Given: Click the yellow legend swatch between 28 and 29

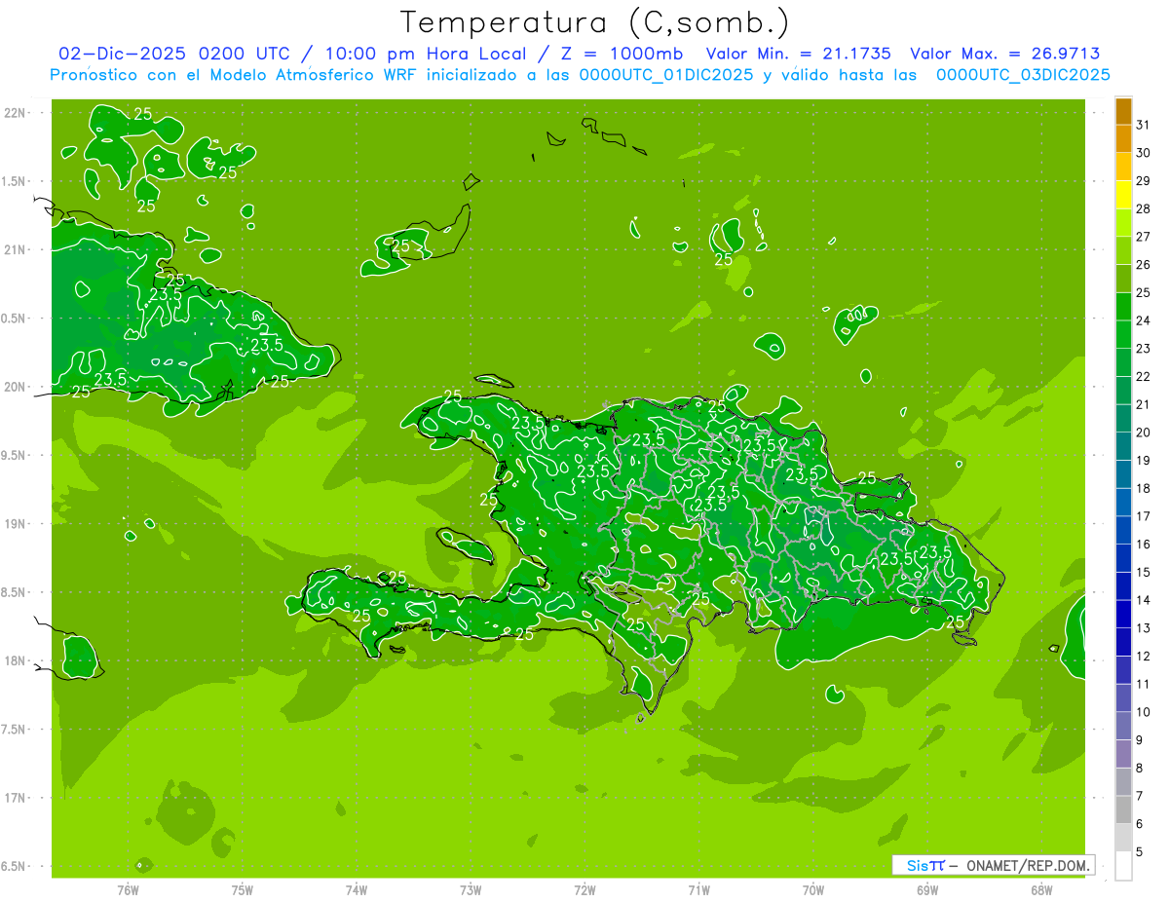Looking at the screenshot, I should (x=1123, y=195).
